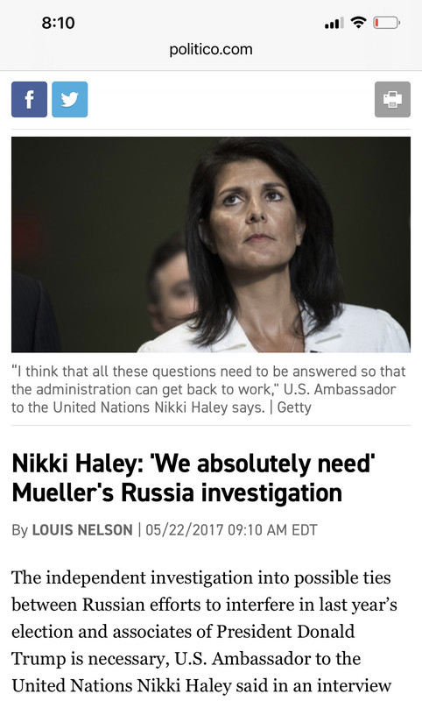
Task: Tap the Wi-Fi status icon
Action: tap(358, 22)
